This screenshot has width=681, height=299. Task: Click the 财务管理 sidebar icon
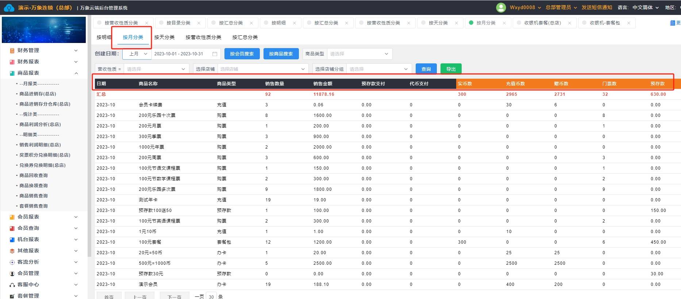coord(12,51)
